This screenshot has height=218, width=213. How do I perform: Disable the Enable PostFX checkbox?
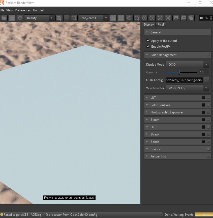click(148, 46)
